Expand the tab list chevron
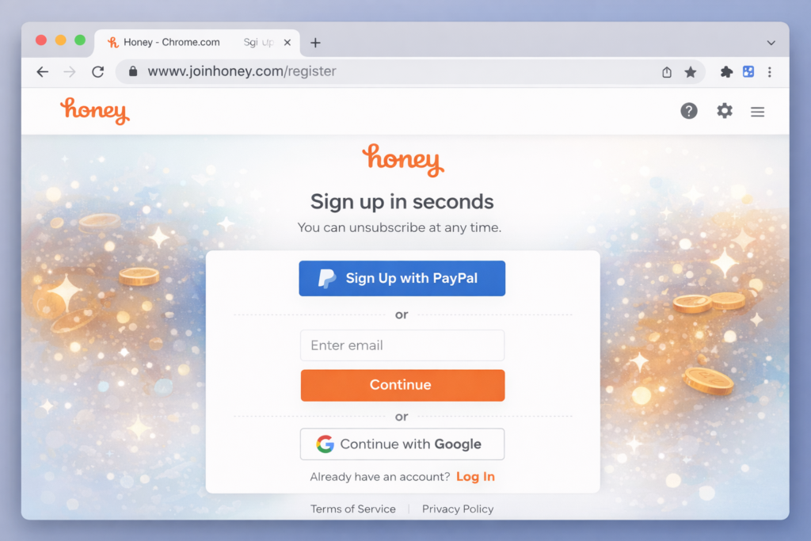The height and width of the screenshot is (541, 811). point(771,43)
